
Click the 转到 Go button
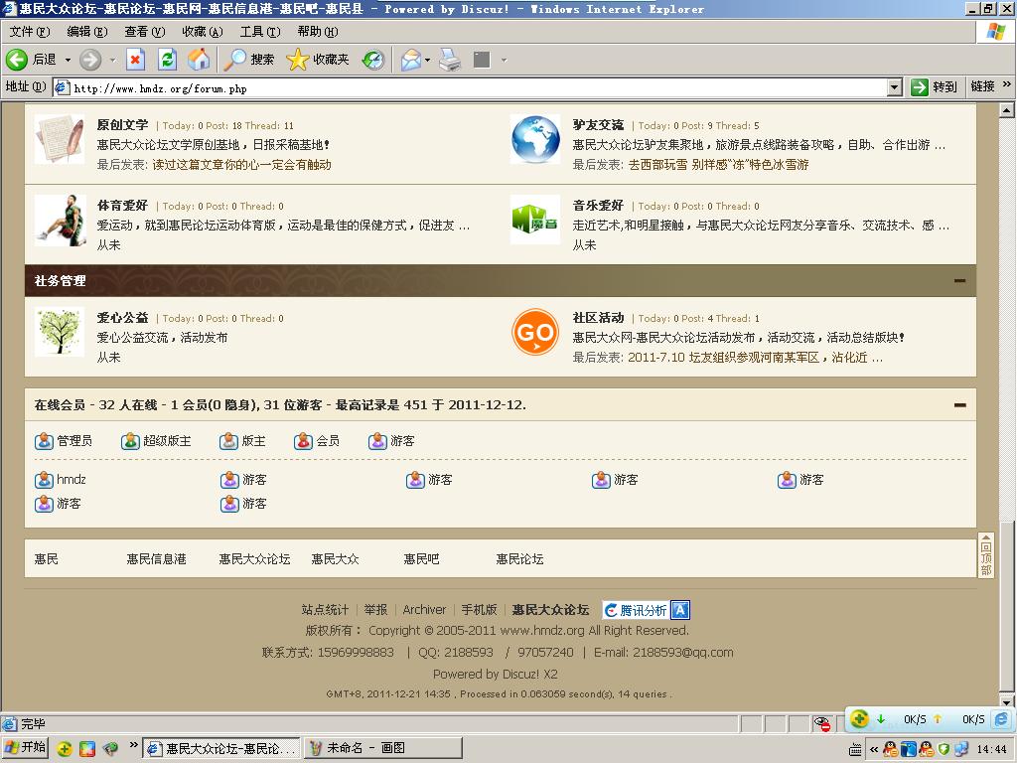(935, 87)
